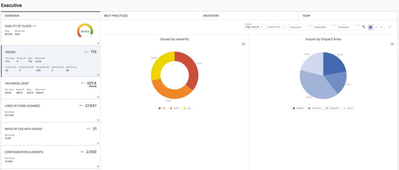The width and height of the screenshot is (399, 170).
Task: Open Issues by Impact Area chart menu
Action: pos(392,44)
